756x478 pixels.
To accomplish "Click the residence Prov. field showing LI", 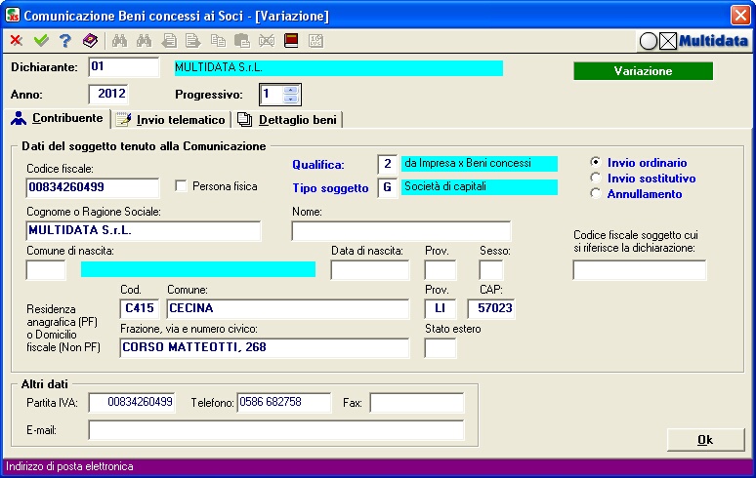I will tap(441, 308).
